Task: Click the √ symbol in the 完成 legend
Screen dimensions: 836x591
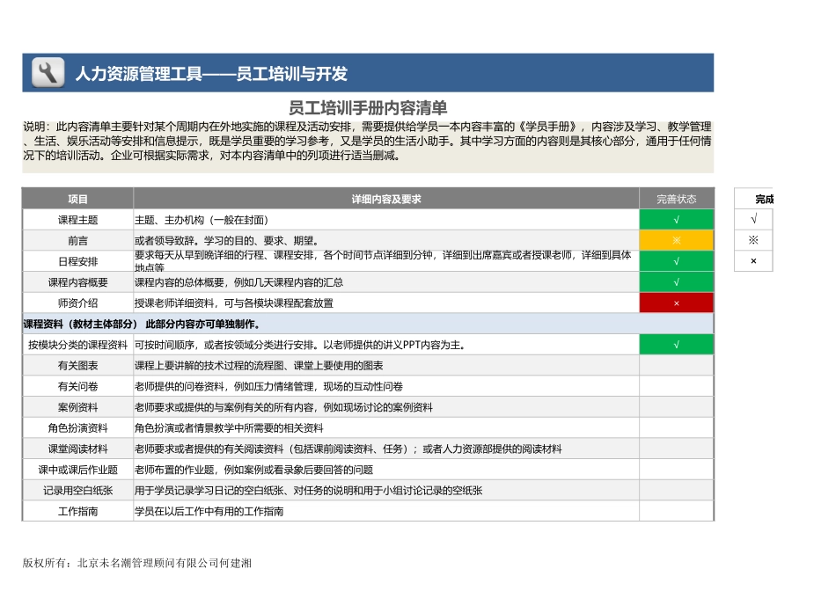Action: point(752,218)
